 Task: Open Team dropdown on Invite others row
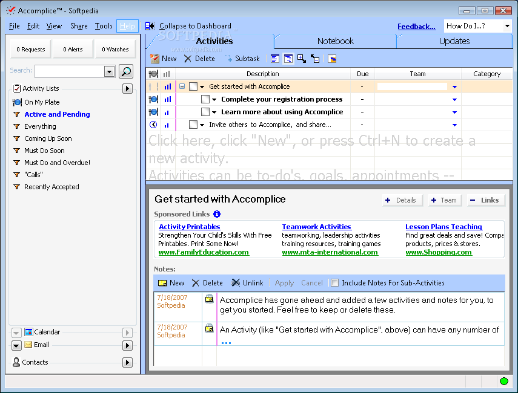pyautogui.click(x=454, y=125)
